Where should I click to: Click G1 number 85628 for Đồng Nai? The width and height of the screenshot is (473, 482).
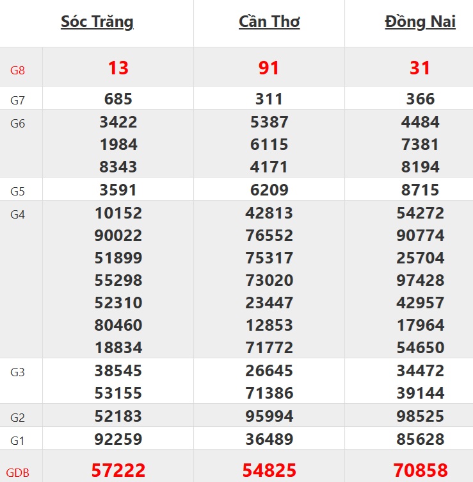pos(420,440)
